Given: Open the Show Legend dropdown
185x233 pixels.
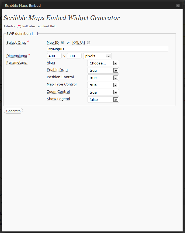Looking at the screenshot, I should pos(103,100).
